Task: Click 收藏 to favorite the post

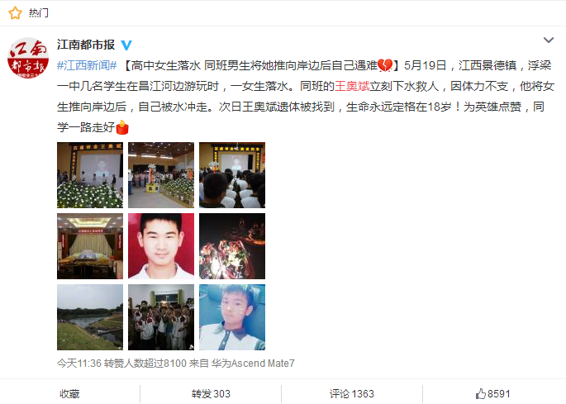Action: tap(69, 393)
